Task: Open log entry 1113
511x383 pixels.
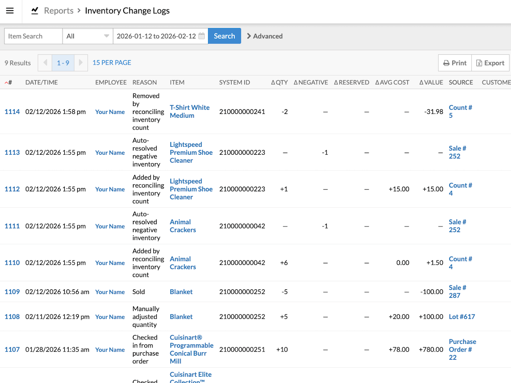Action: pos(12,152)
